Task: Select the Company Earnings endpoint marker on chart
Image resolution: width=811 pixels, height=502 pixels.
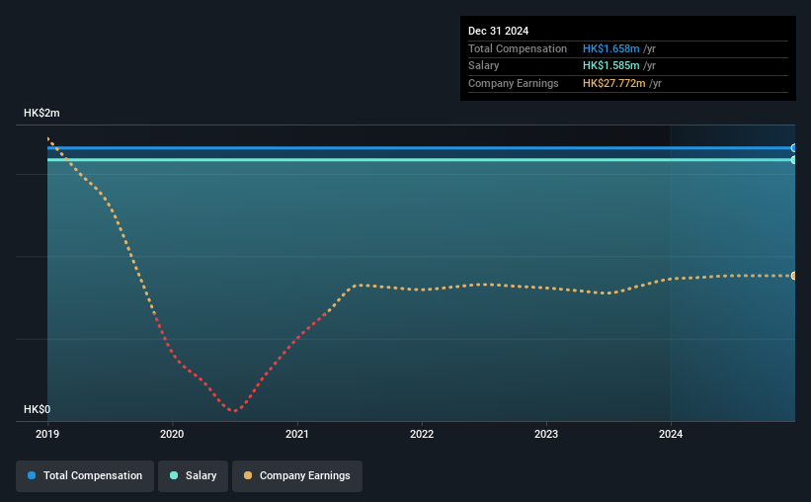Action: point(793,276)
